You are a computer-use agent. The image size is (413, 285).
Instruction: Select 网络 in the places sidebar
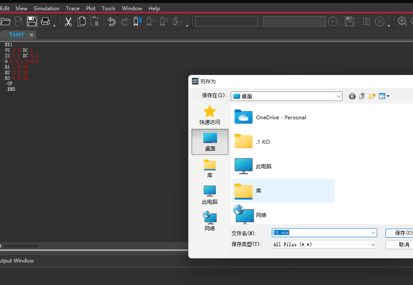click(x=210, y=221)
